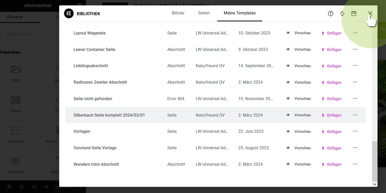Open more options for Leerer Container Seite

pyautogui.click(x=355, y=49)
